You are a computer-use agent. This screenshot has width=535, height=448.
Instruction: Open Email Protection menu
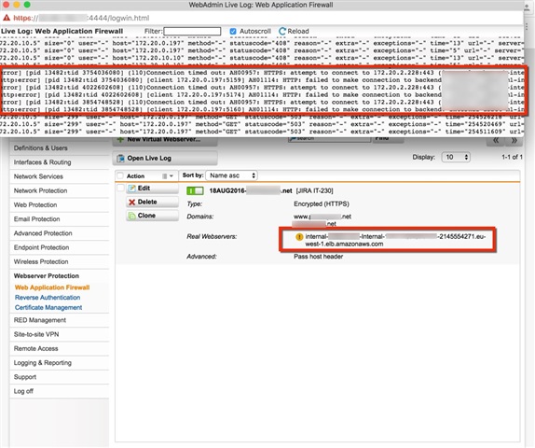(36, 219)
